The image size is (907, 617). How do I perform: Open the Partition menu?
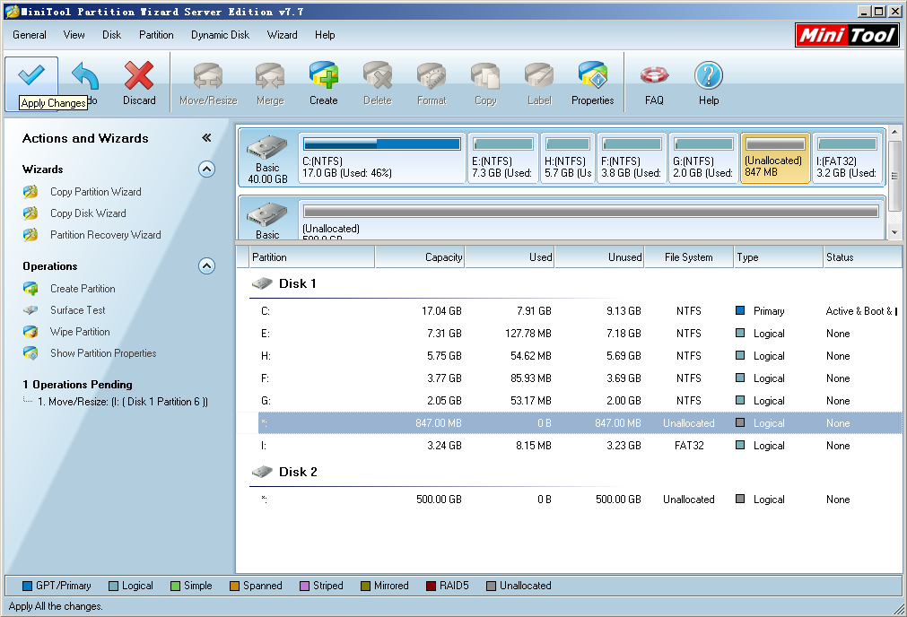tap(156, 35)
